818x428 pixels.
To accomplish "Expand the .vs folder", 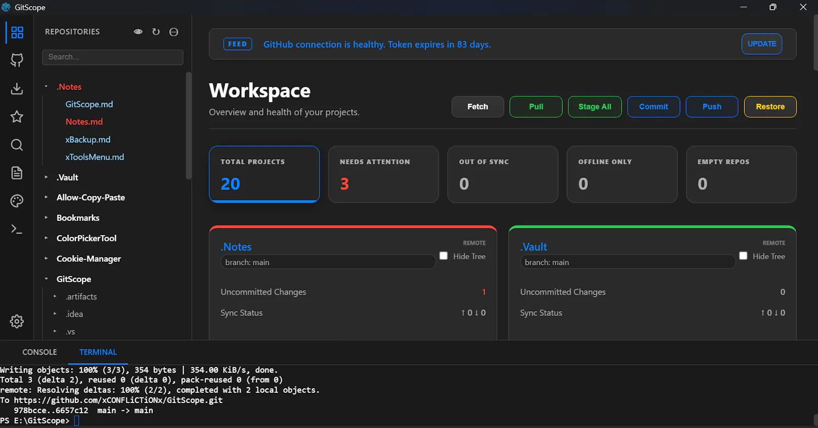I will coord(55,332).
